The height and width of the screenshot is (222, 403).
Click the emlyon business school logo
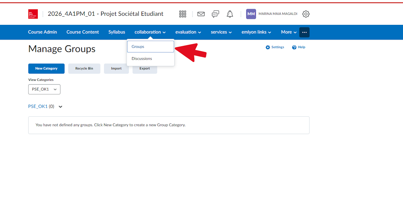point(33,14)
